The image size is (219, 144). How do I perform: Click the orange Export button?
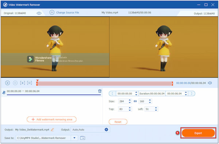pyautogui.click(x=198, y=133)
